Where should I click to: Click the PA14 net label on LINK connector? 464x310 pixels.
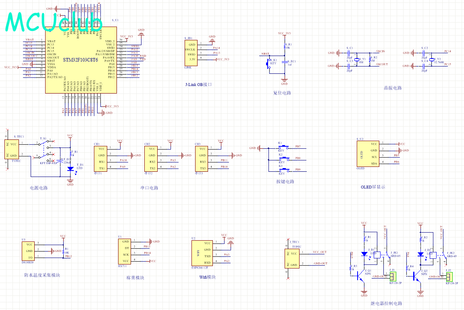click(x=216, y=48)
